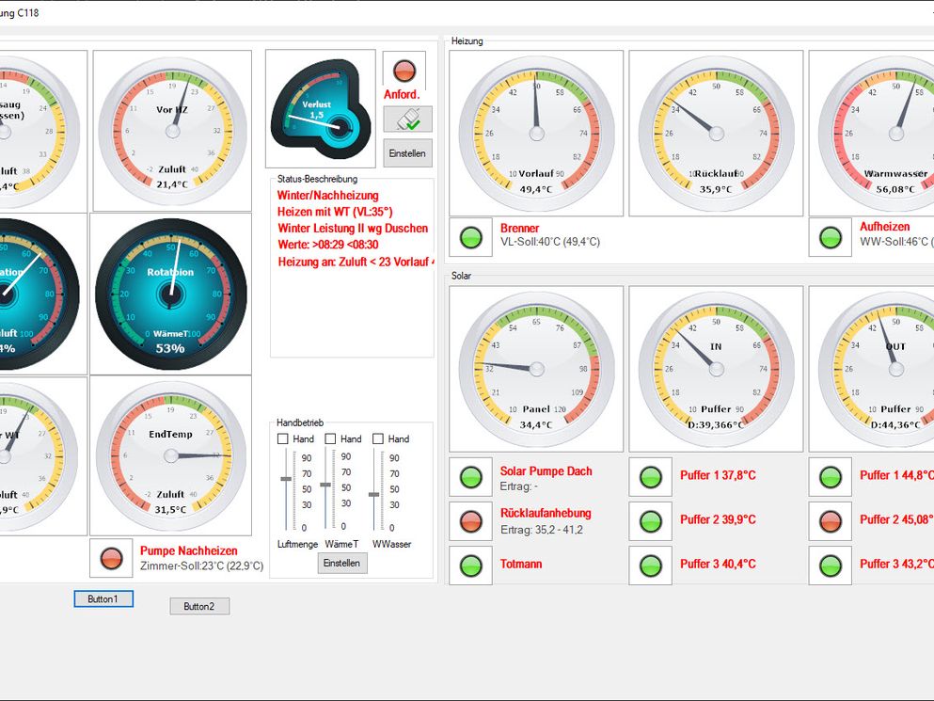
Task: Click 'Winter/Nachheizung' status line
Action: [327, 196]
